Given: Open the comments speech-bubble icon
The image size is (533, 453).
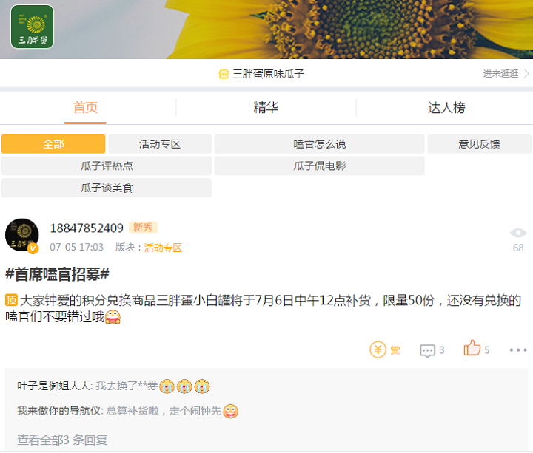Looking at the screenshot, I should click(x=427, y=350).
